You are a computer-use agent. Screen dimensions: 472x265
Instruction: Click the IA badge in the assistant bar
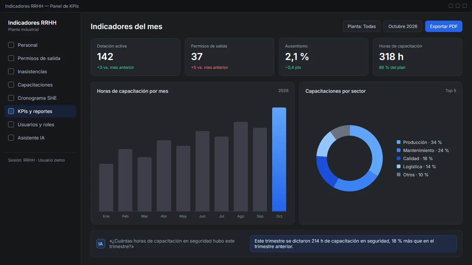click(x=101, y=244)
